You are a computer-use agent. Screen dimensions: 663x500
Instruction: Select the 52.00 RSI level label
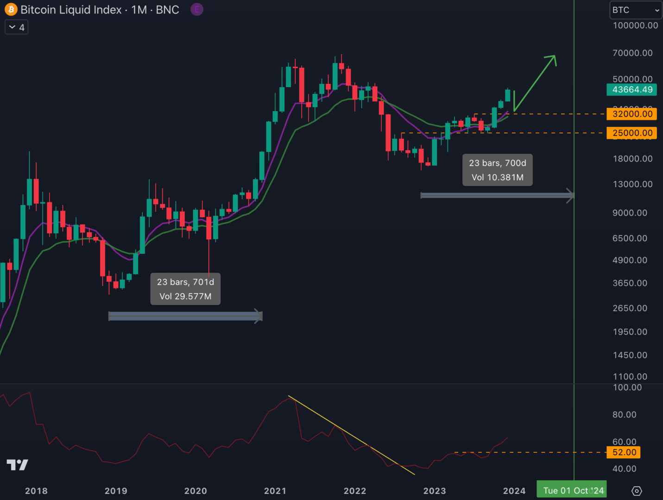(624, 452)
